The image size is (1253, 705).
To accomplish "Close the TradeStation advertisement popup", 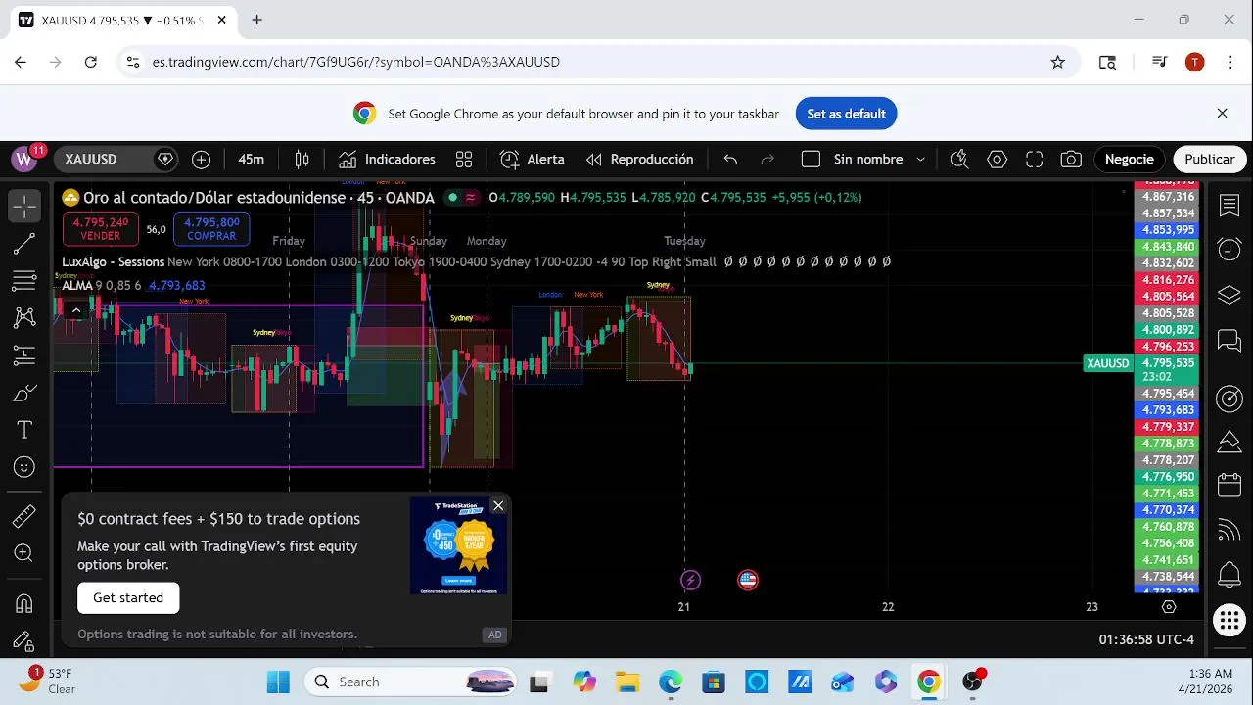I will (x=498, y=505).
